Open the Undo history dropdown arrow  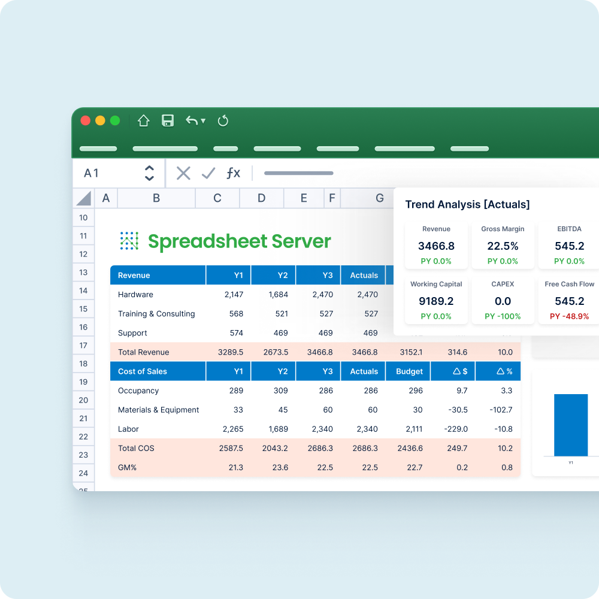[203, 120]
